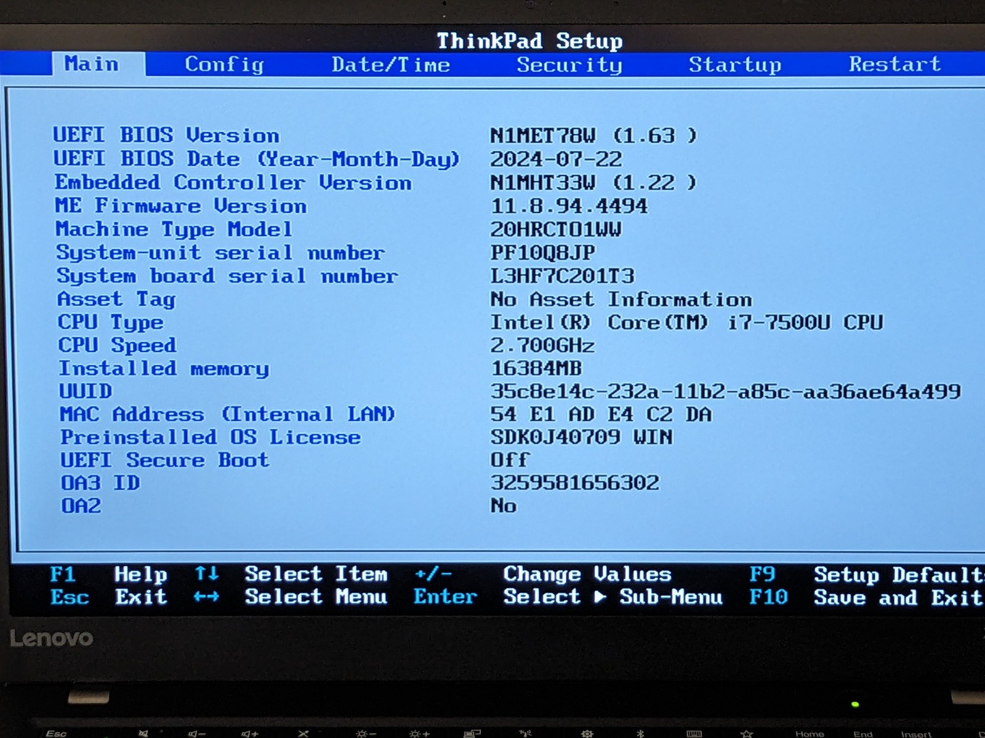Open the Security tab

click(x=569, y=65)
